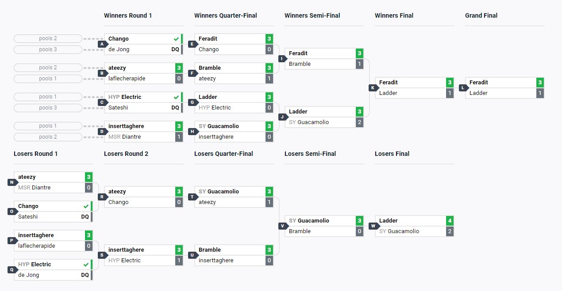Click the match W Losers Final badge
562x291 pixels.
click(x=373, y=226)
